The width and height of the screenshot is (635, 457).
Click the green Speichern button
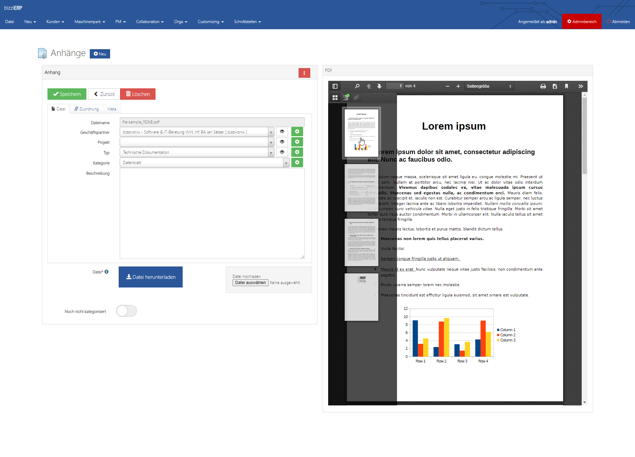(x=67, y=94)
